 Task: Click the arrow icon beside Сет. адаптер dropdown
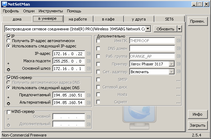178,71
